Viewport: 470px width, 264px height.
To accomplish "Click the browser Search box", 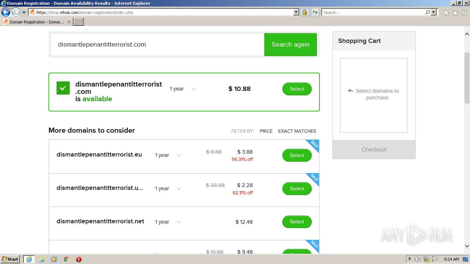I will [373, 12].
